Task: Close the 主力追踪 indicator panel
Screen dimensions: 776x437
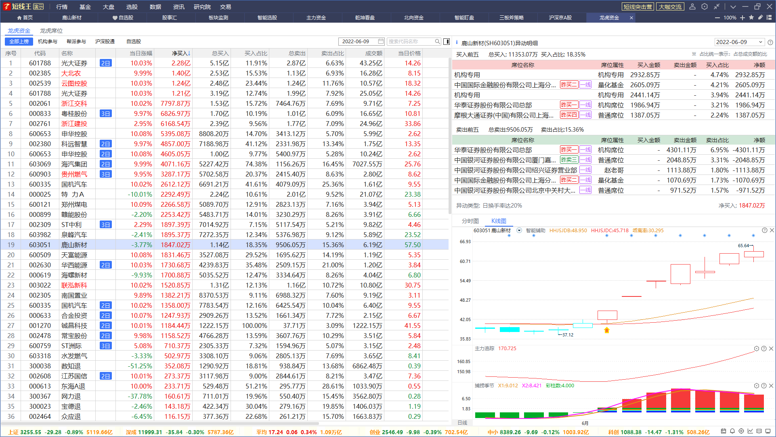Action: [x=771, y=349]
